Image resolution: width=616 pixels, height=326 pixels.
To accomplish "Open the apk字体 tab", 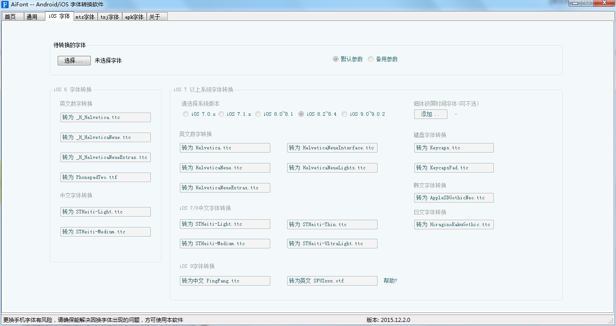I will tap(134, 17).
